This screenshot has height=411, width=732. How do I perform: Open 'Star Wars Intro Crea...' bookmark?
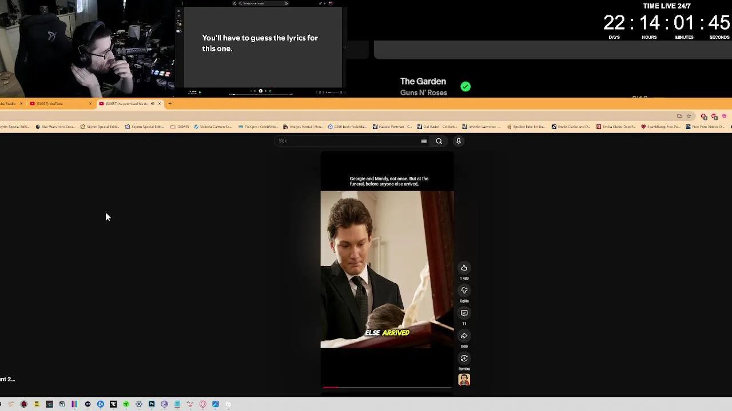pos(55,127)
